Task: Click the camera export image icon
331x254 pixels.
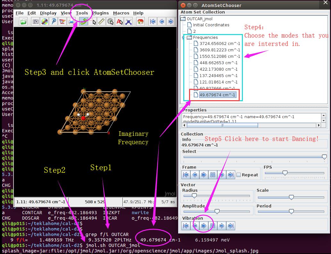Action: point(35,22)
